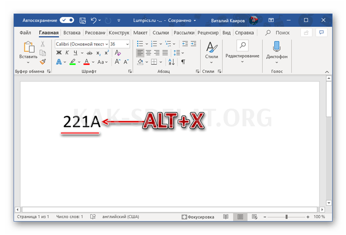
Task: Open the Borders icon
Action: pos(154,62)
